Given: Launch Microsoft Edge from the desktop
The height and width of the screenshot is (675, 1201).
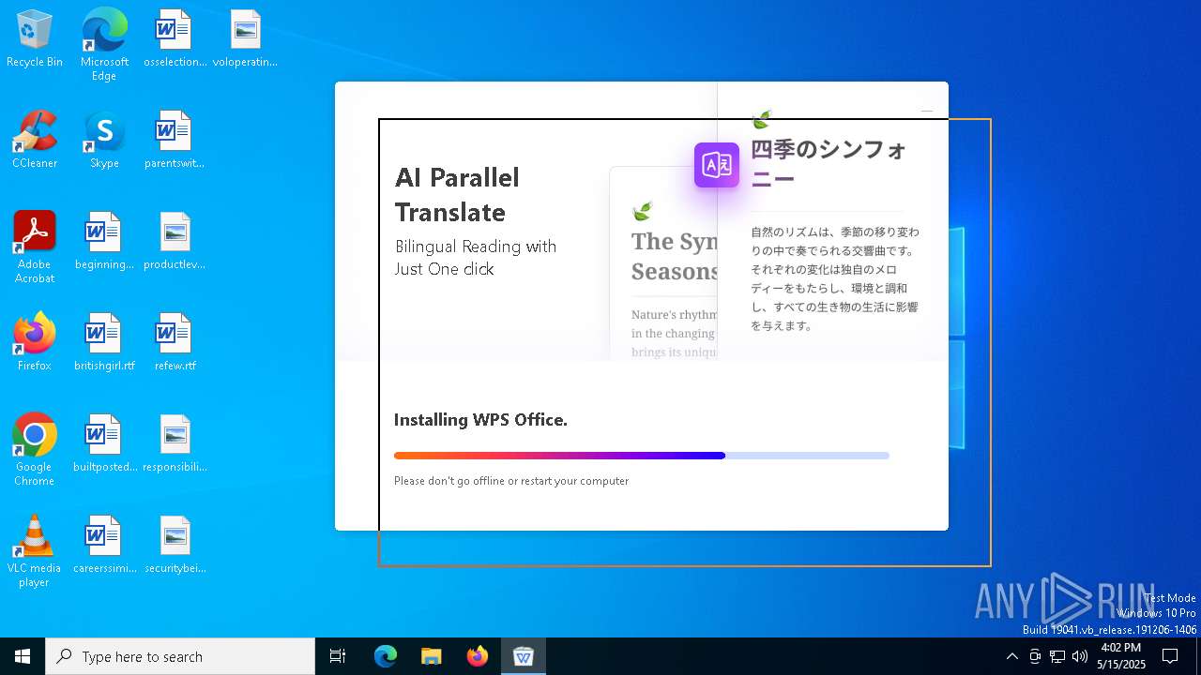Looking at the screenshot, I should 104,44.
